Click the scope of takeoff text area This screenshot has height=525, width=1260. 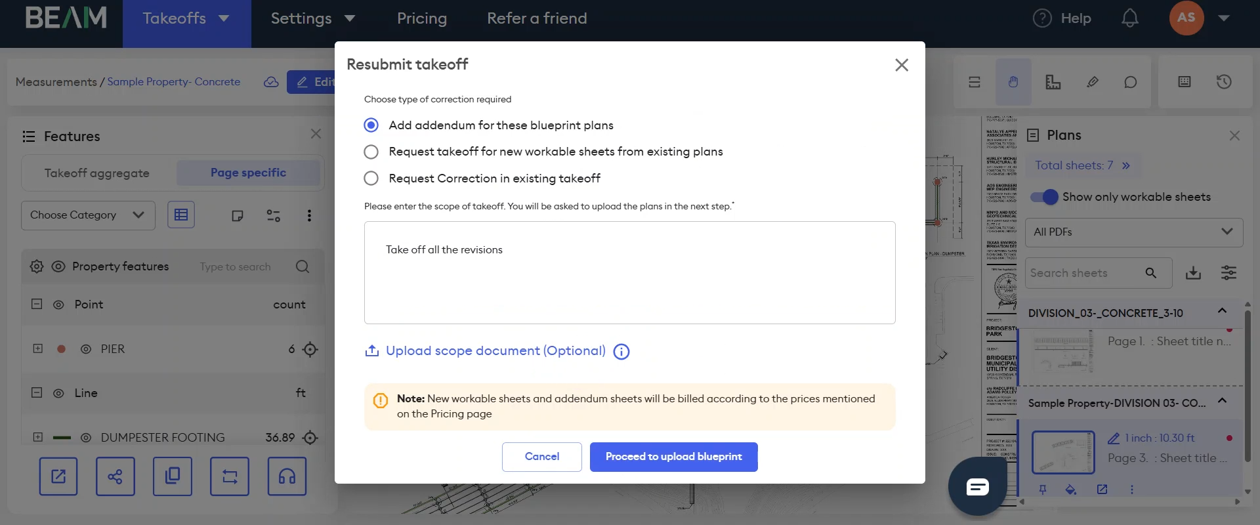pos(630,272)
